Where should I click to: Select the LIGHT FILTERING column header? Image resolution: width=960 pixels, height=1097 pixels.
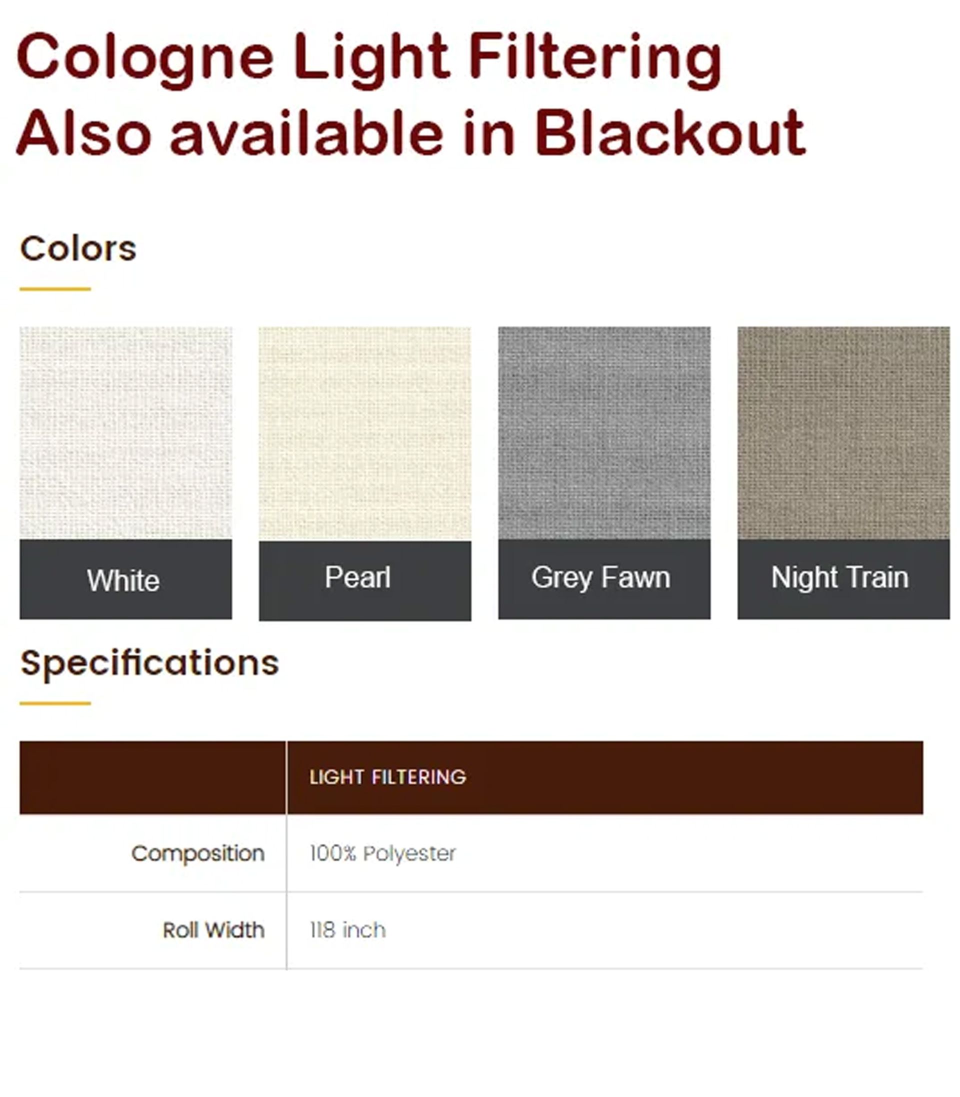[x=388, y=777]
